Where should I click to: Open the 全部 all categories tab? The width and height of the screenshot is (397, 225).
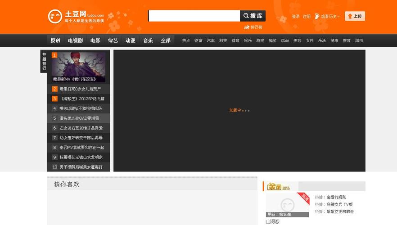166,40
